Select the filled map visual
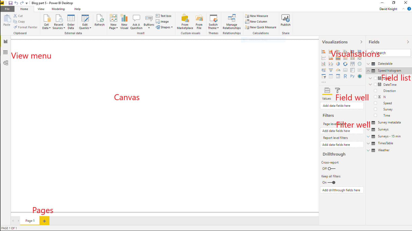This screenshot has height=231, width=412. (324, 70)
